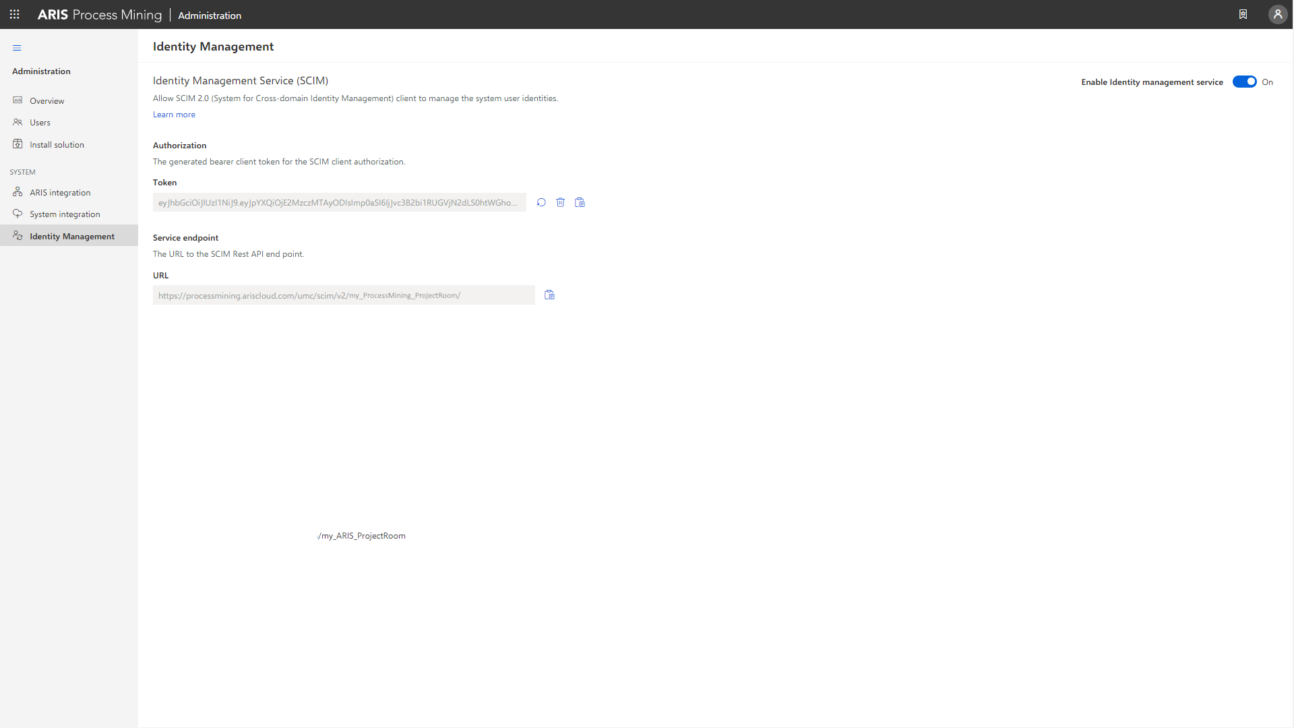Click the On status label
The width and height of the screenshot is (1294, 728).
(x=1267, y=82)
